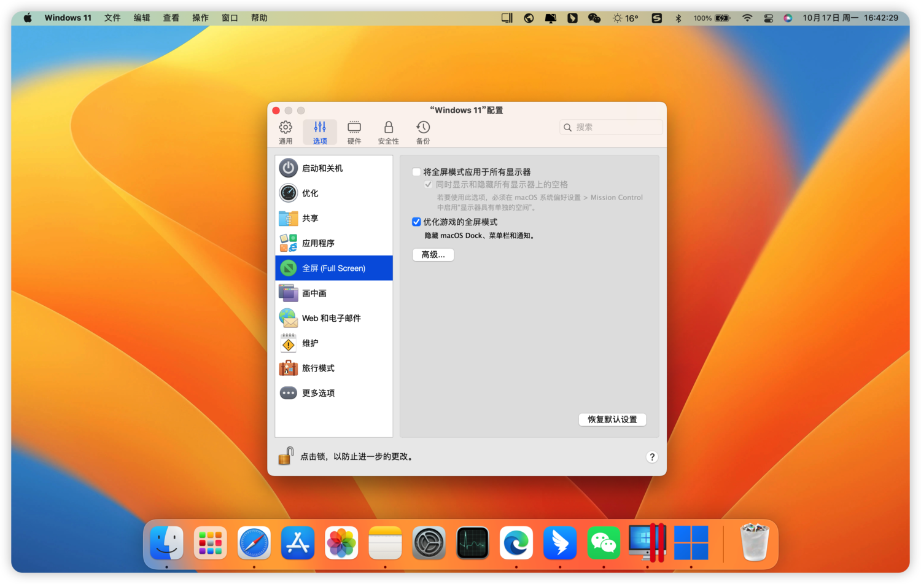Click the battery status in menu bar

point(712,18)
